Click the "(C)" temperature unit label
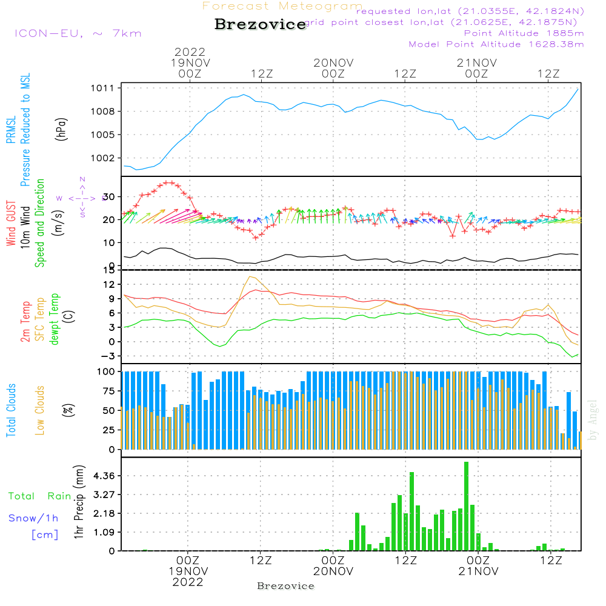The width and height of the screenshot is (606, 606). pos(69,317)
